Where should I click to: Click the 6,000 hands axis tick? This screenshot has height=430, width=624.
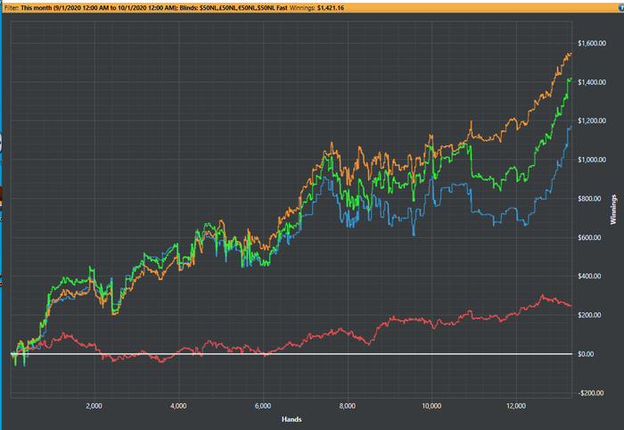click(x=263, y=406)
